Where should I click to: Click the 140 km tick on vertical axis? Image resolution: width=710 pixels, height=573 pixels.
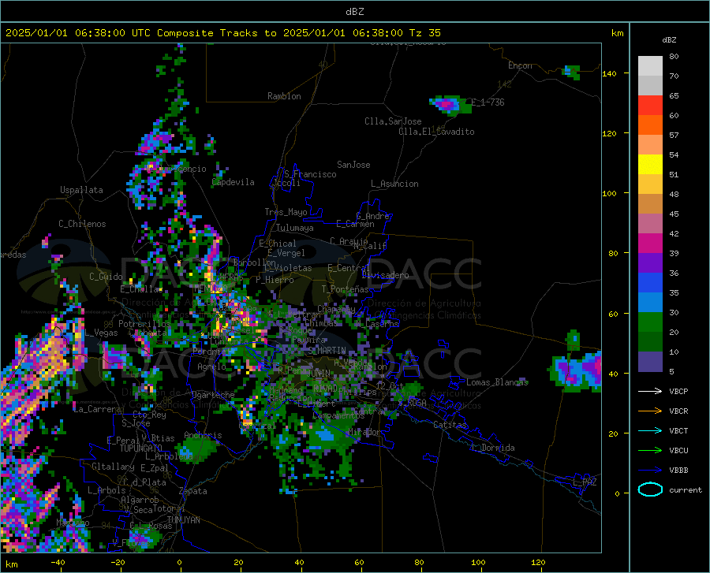[609, 73]
